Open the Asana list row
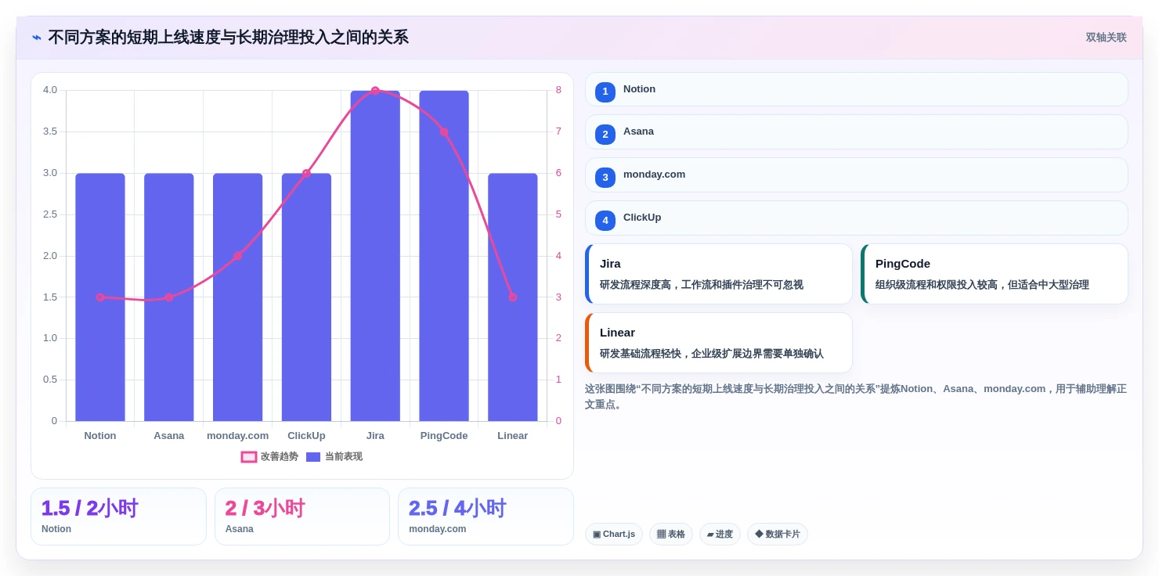The image size is (1159, 576). [857, 132]
